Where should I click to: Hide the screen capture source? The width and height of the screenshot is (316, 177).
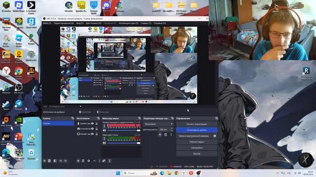(92, 134)
